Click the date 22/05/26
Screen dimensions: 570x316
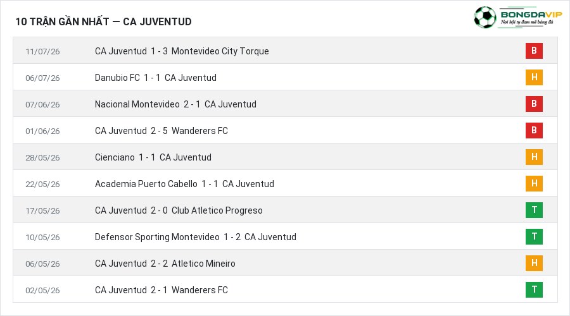click(x=42, y=185)
